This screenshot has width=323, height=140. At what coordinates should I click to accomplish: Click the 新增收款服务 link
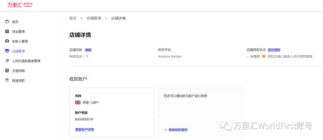[178, 130]
